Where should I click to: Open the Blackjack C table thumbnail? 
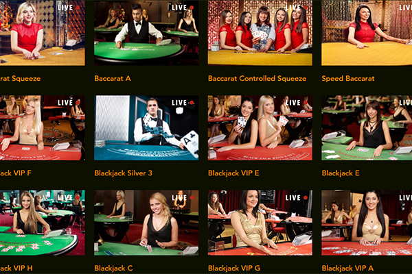coord(146,223)
